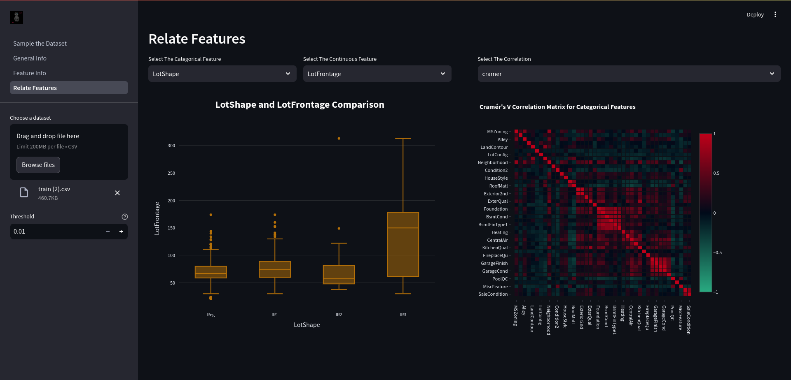Open the General Info page
Screen dimensions: 791x380
pos(30,58)
